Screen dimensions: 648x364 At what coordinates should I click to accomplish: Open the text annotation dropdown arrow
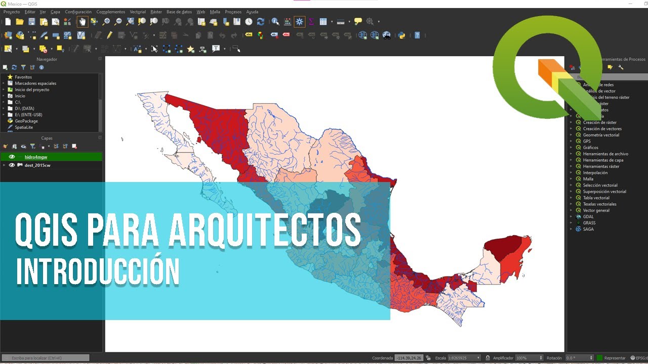[224, 49]
